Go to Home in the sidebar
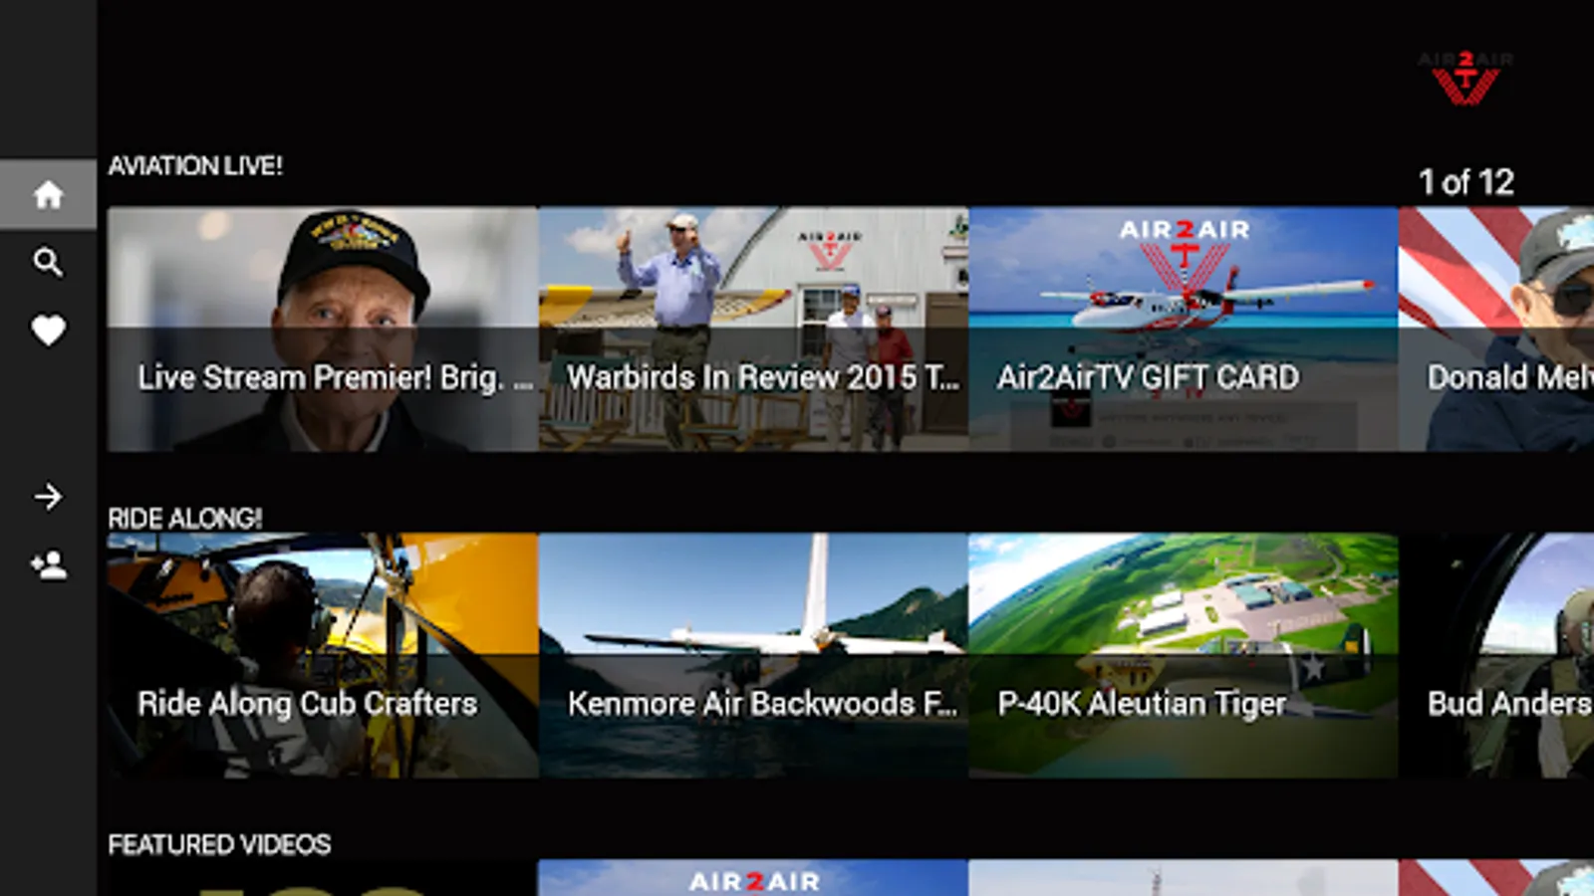Image resolution: width=1594 pixels, height=896 pixels. pyautogui.click(x=48, y=194)
